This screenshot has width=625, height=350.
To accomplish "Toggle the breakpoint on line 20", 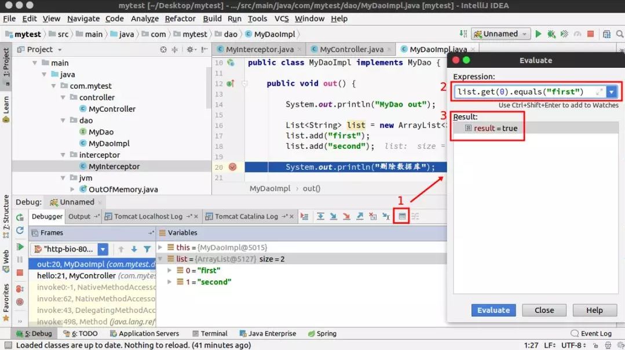I will [x=232, y=167].
